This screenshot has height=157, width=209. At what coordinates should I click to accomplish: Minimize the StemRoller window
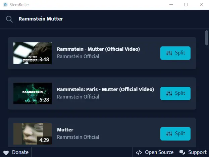[171, 5]
